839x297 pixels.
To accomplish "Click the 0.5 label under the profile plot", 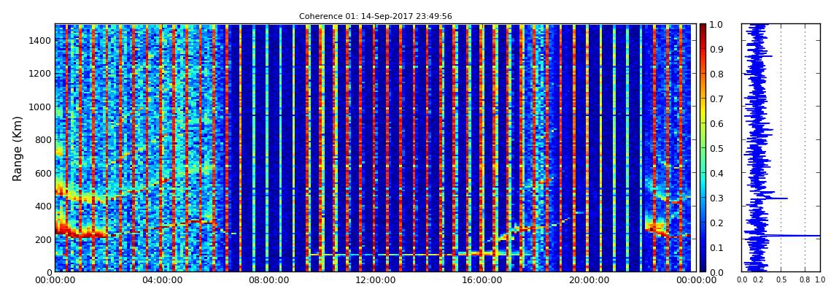I will 781,280.
